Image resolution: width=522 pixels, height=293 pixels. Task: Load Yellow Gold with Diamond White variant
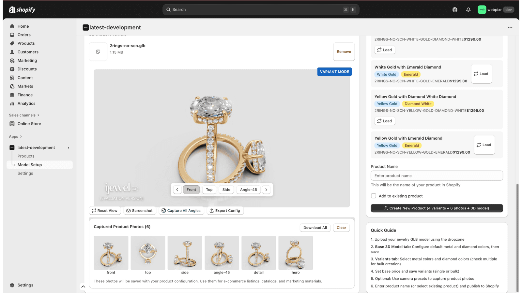(385, 121)
